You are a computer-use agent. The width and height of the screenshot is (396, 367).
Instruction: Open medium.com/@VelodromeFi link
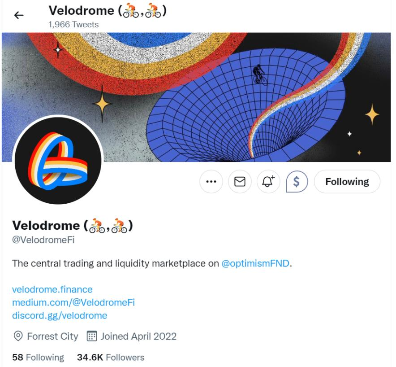pyautogui.click(x=73, y=302)
